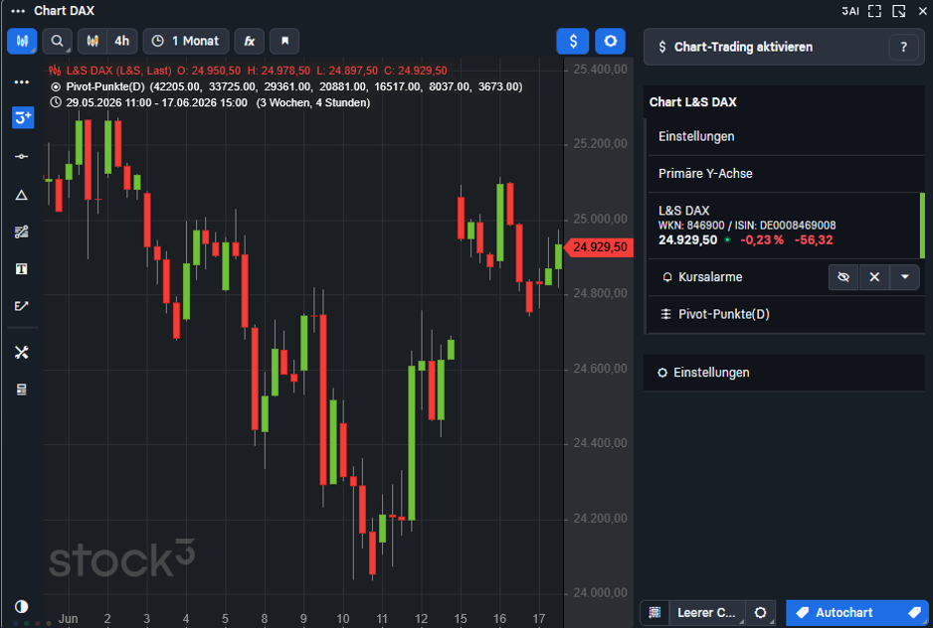933x628 pixels.
Task: Open Einstellungen under Chart L&S DAX
Action: [786, 137]
